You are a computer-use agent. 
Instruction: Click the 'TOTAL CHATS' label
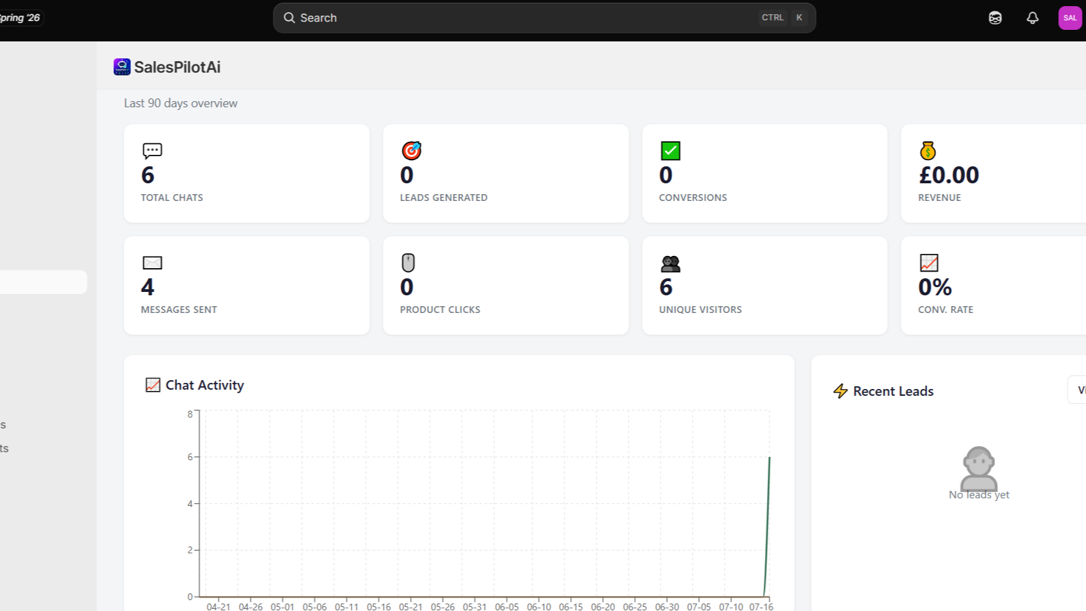[x=172, y=198]
